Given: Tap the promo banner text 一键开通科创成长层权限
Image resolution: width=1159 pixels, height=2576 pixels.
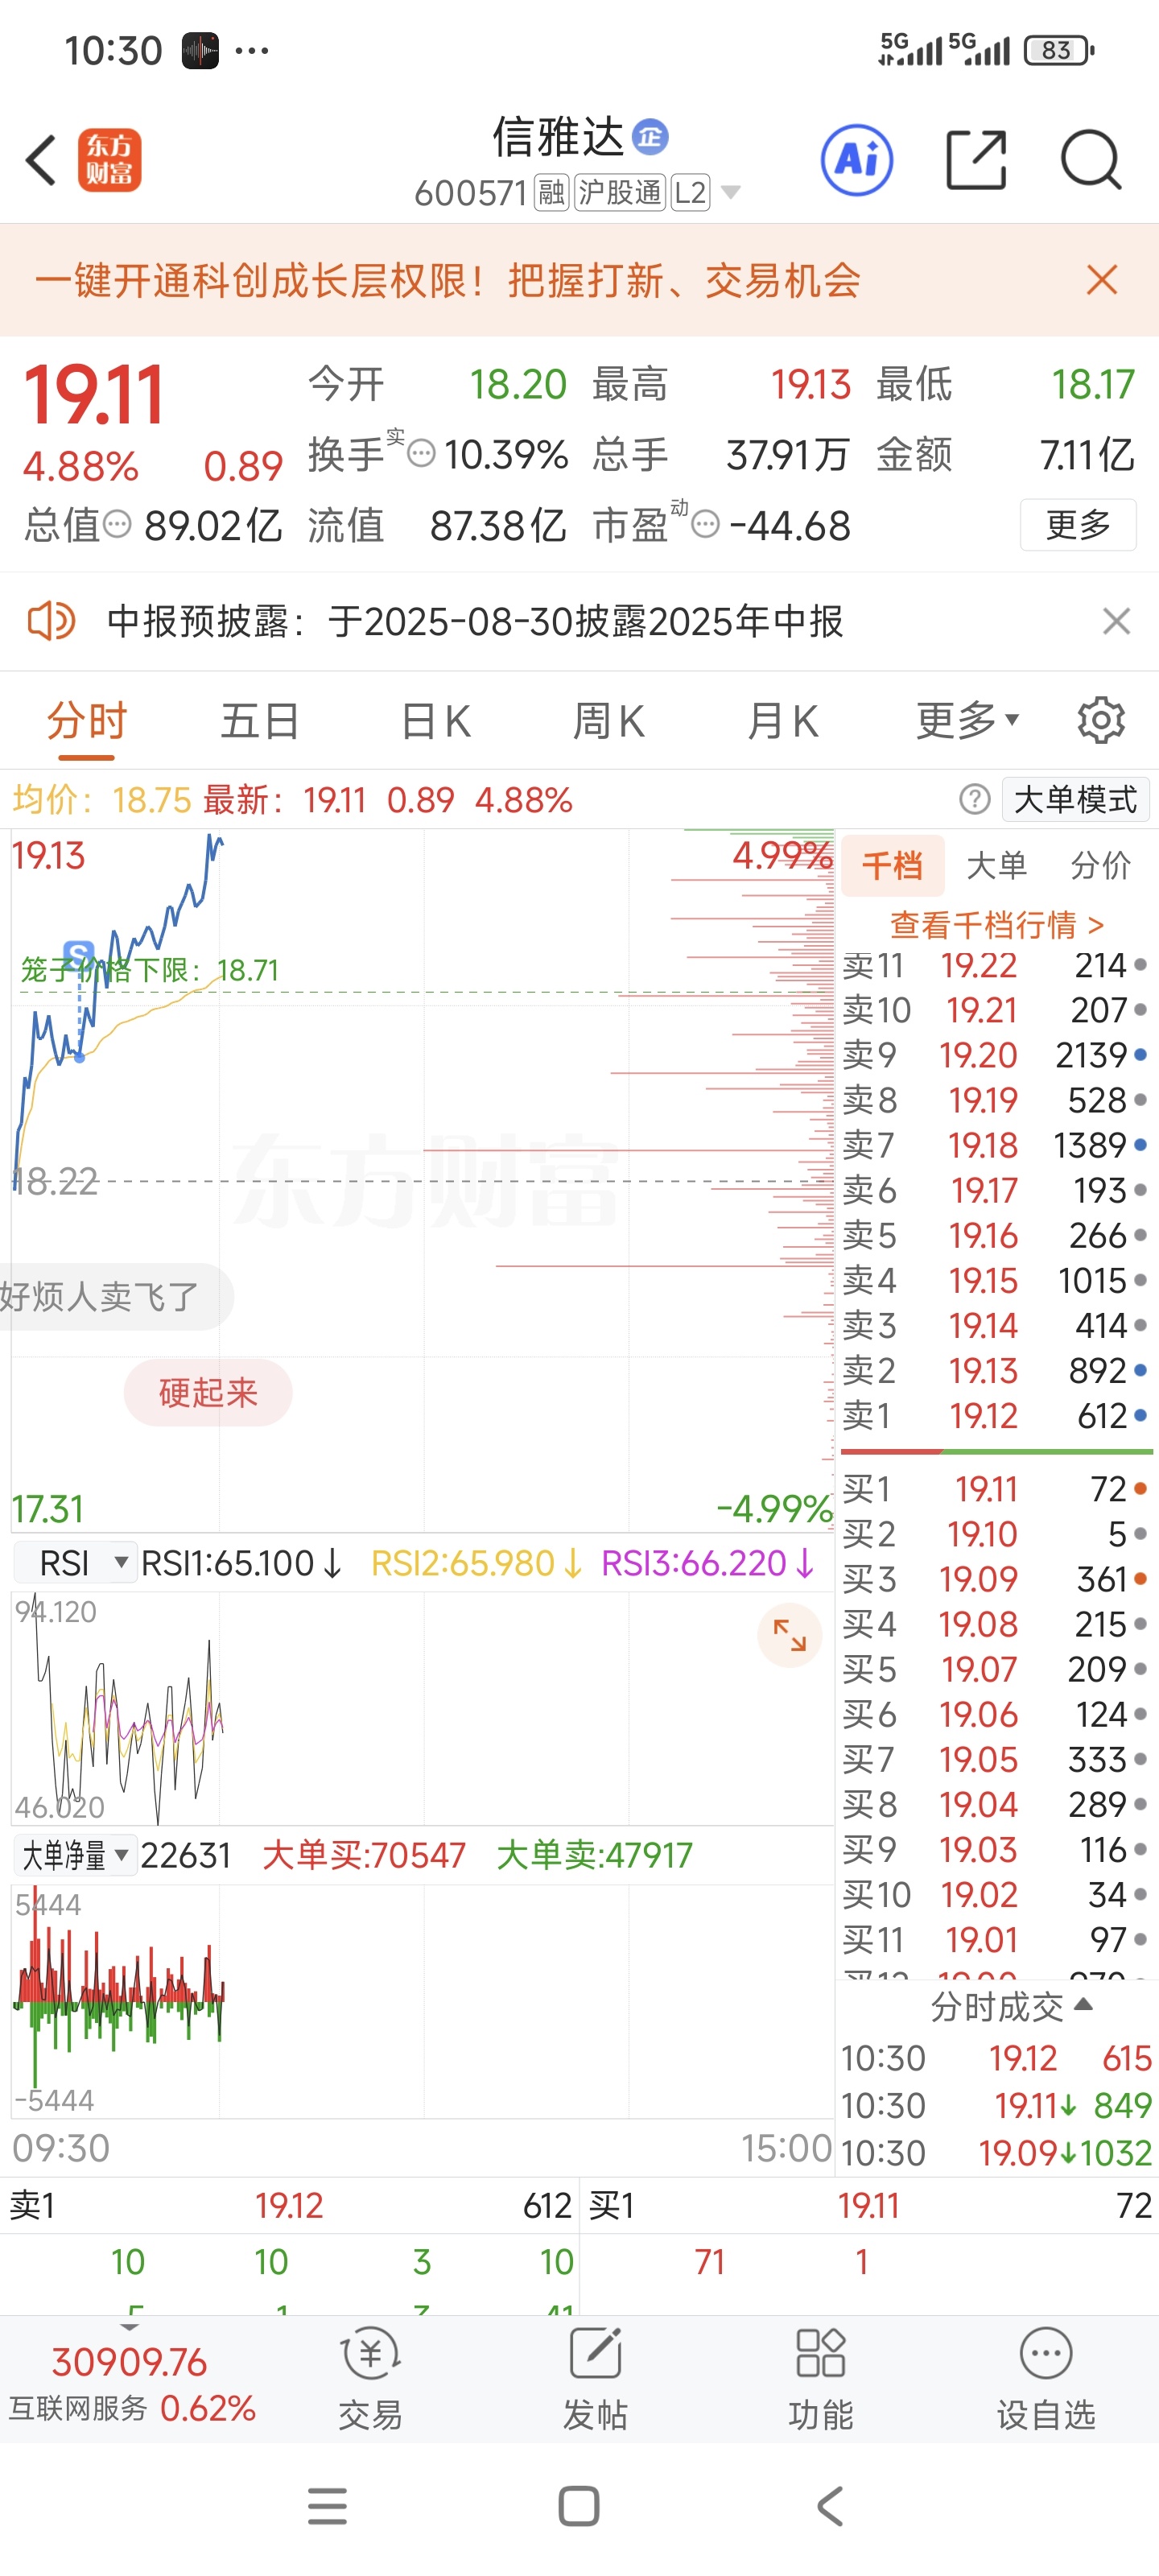Looking at the screenshot, I should [x=448, y=280].
